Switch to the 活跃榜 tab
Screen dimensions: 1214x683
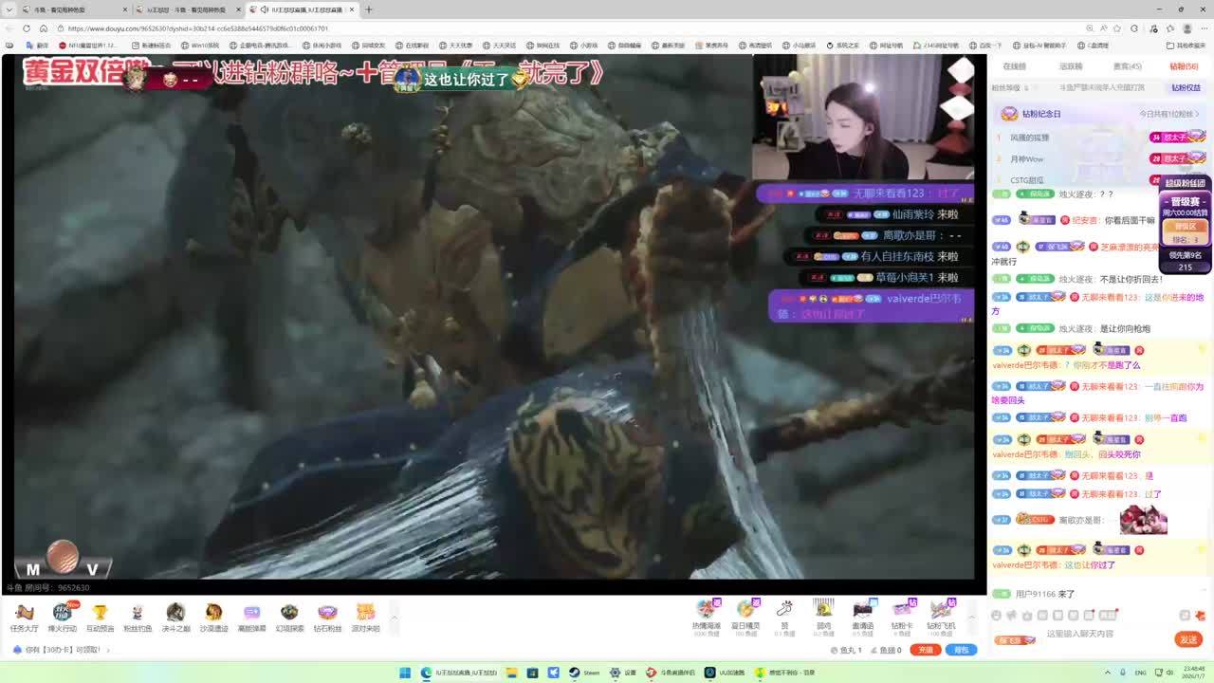(1071, 66)
